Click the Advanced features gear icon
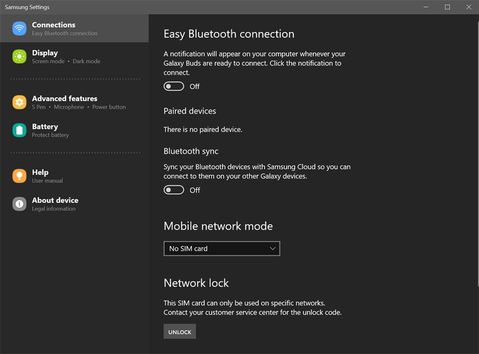 pyautogui.click(x=19, y=102)
